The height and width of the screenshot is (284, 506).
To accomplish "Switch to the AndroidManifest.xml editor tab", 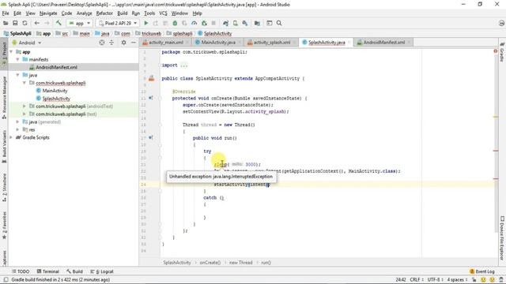I will [383, 43].
